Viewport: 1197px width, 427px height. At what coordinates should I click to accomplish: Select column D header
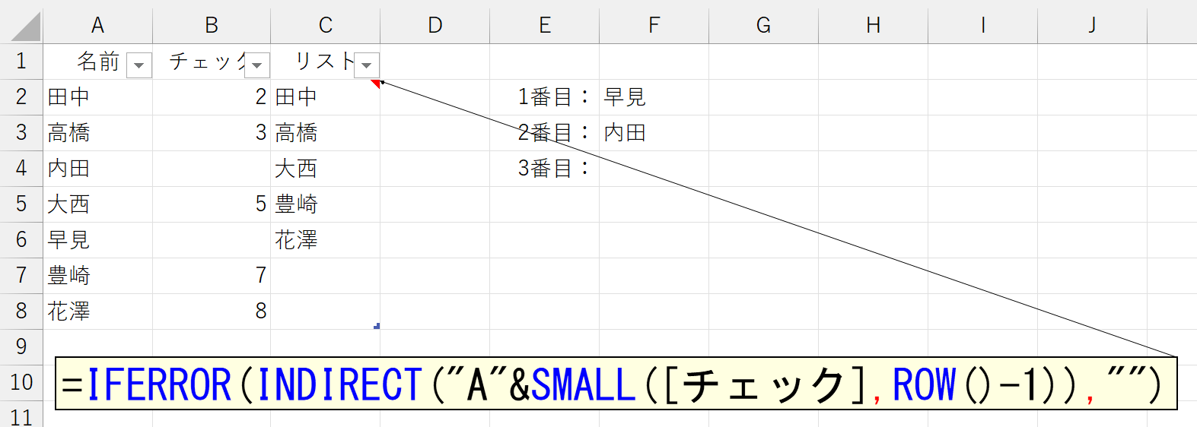coord(435,26)
